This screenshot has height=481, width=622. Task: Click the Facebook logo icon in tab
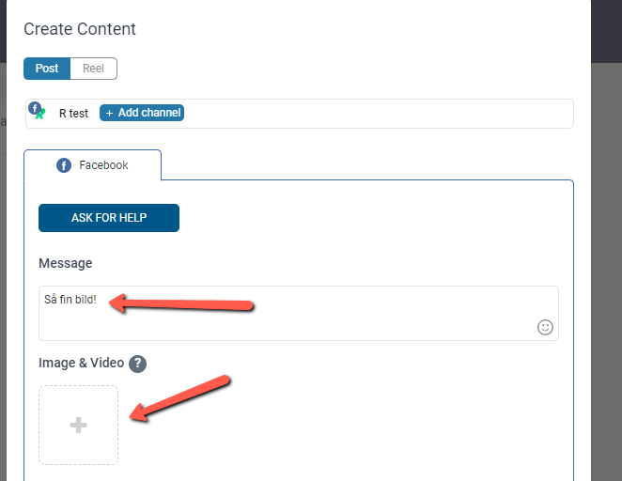click(64, 165)
